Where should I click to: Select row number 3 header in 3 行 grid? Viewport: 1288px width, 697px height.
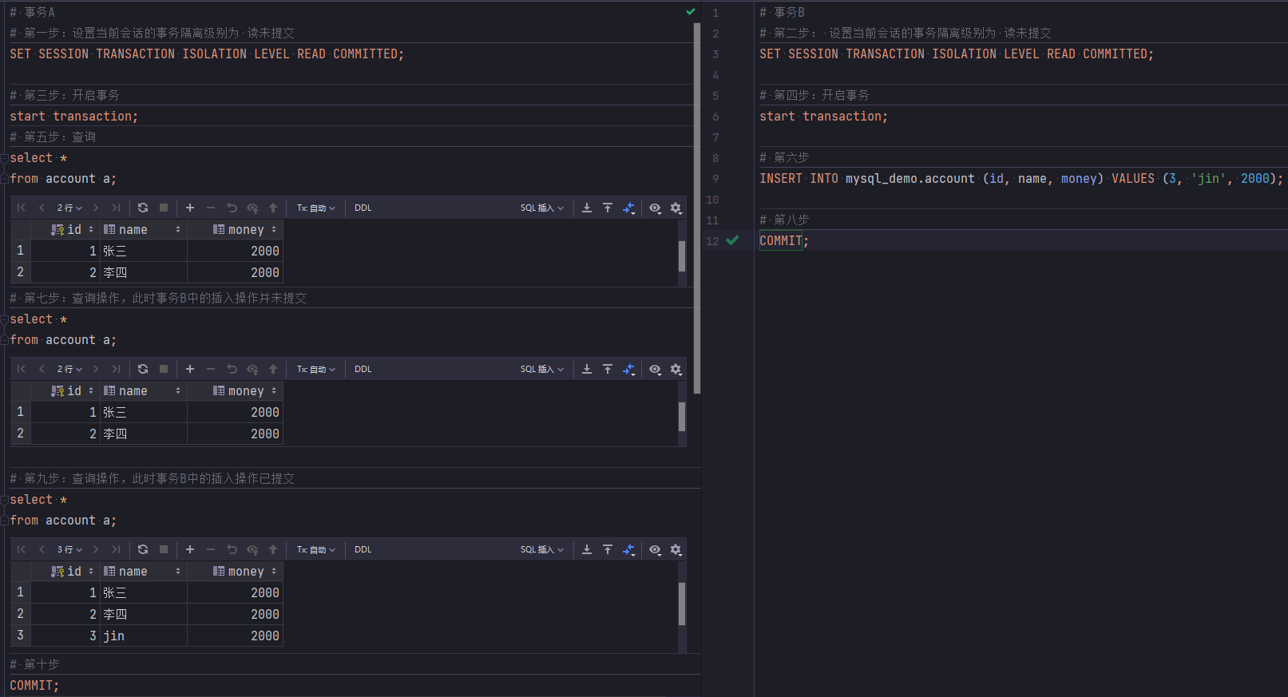click(x=20, y=636)
